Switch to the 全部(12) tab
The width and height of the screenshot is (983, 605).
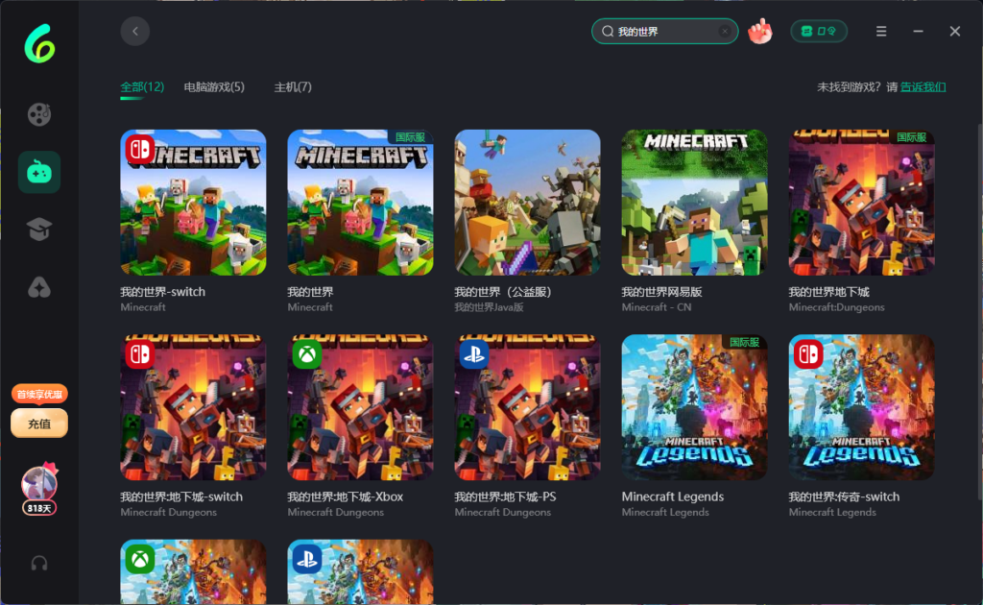click(142, 87)
